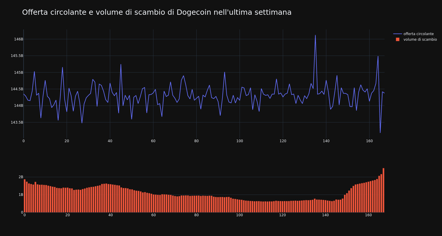Click the 146B y-axis label
This screenshot has height=236, width=442.
pyautogui.click(x=19, y=39)
